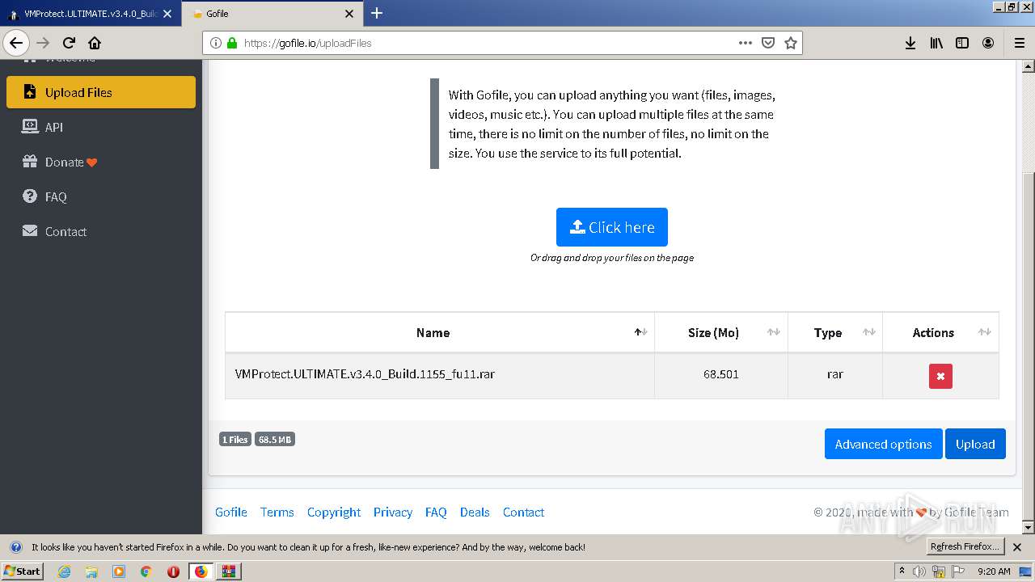Launch Chrome from the taskbar
The width and height of the screenshot is (1035, 582).
[146, 571]
